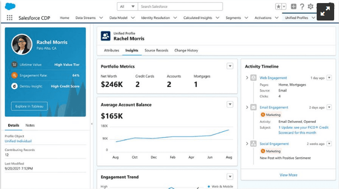This screenshot has width=339, height=189.
Task: Click the Unified Profile header icon
Action: click(x=105, y=36)
